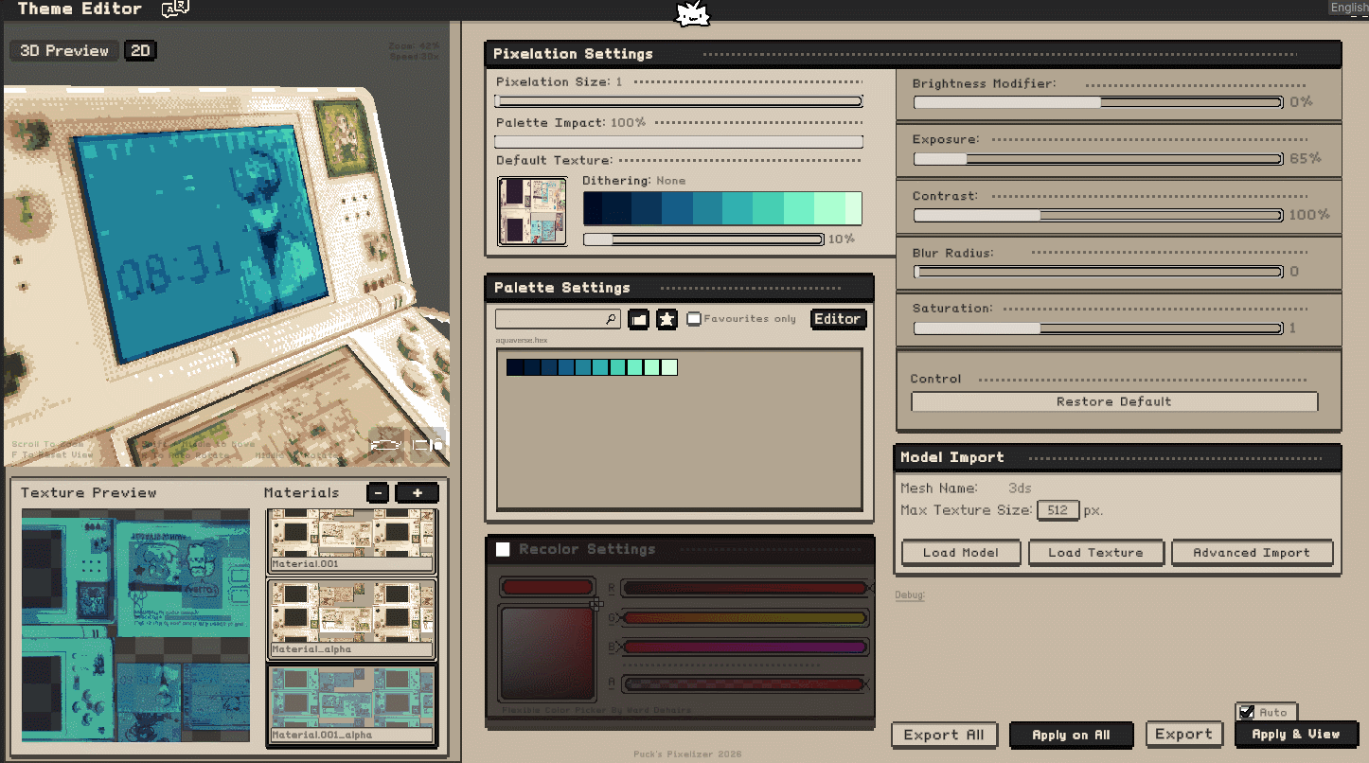The width and height of the screenshot is (1369, 763).
Task: Click the Puck mascot logo at top
Action: [692, 14]
